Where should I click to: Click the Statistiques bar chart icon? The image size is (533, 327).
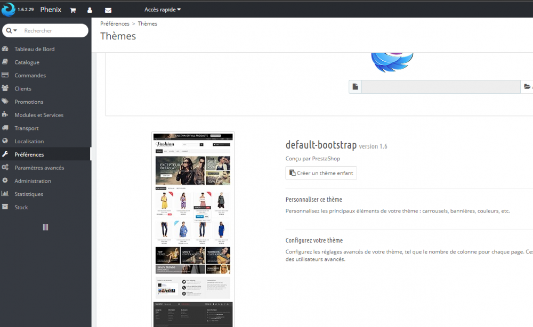tap(5, 193)
